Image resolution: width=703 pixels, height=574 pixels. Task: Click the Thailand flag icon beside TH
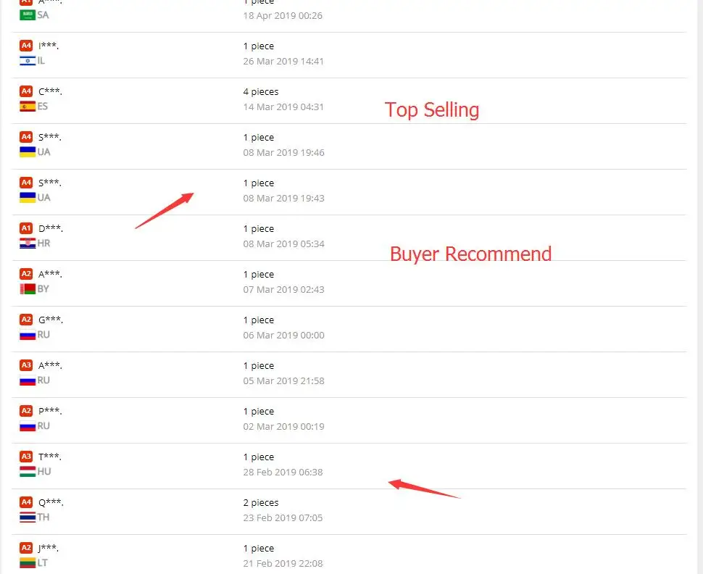28,517
